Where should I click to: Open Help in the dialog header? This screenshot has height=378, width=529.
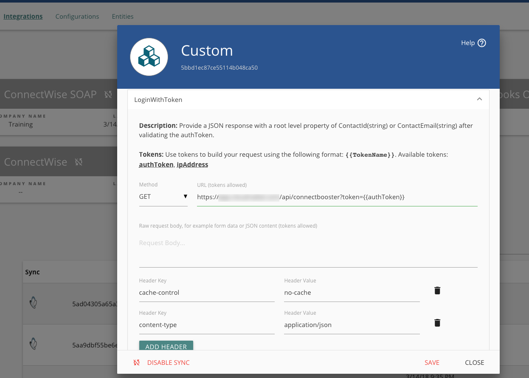click(x=473, y=43)
